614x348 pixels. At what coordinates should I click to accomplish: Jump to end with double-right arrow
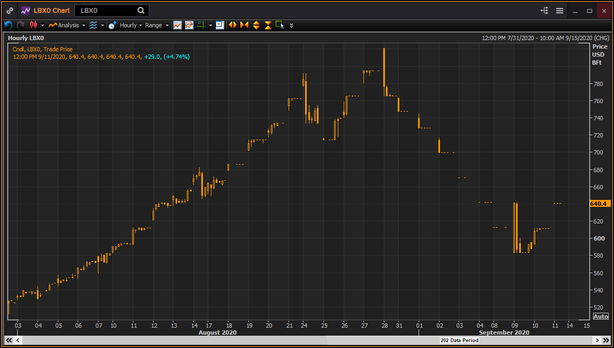605,340
